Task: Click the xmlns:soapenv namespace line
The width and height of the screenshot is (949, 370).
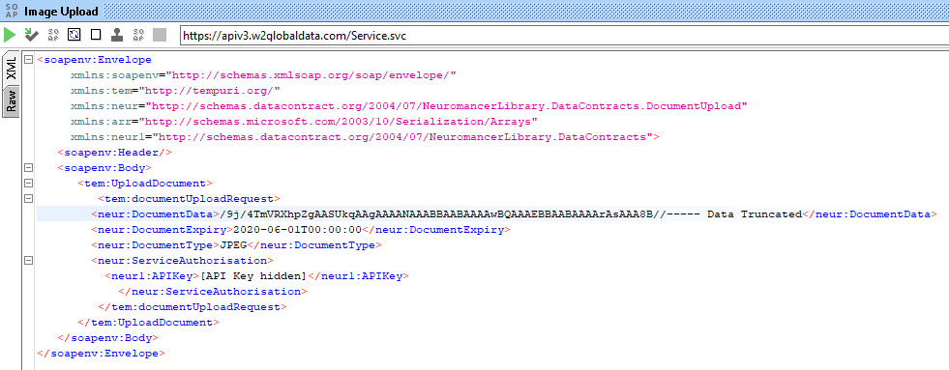Action: [263, 75]
